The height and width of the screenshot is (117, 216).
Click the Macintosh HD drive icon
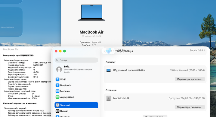click(x=109, y=98)
